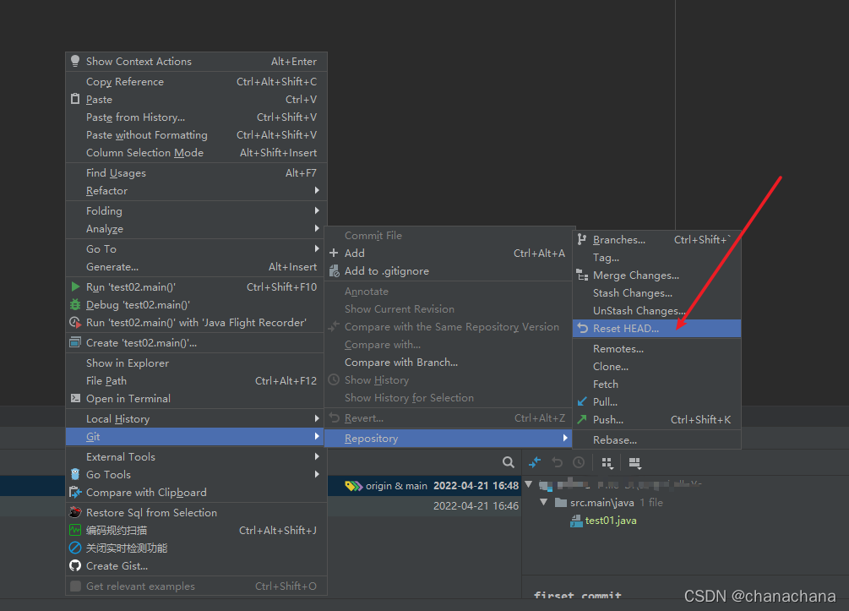The height and width of the screenshot is (611, 849).
Task: Open the Go To submenu arrow
Action: point(317,248)
